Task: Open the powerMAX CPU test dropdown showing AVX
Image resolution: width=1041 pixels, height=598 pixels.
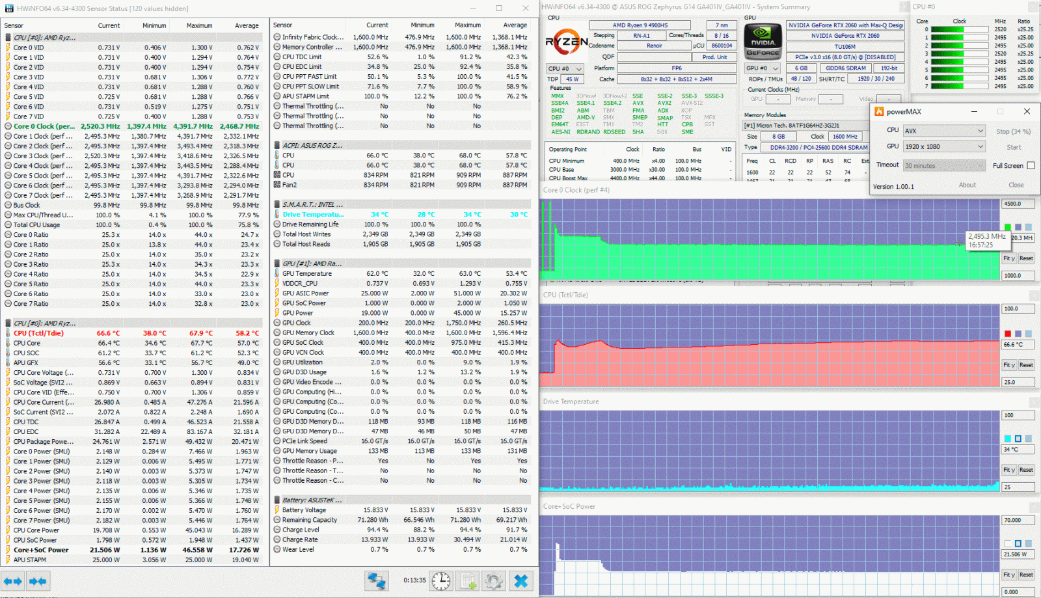Action: pyautogui.click(x=944, y=131)
